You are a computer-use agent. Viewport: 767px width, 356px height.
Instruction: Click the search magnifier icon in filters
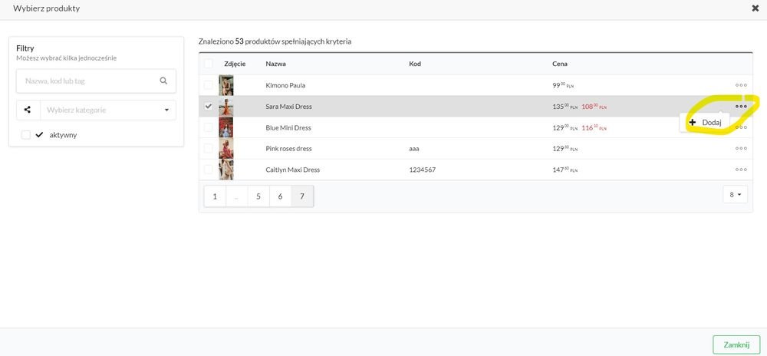163,81
